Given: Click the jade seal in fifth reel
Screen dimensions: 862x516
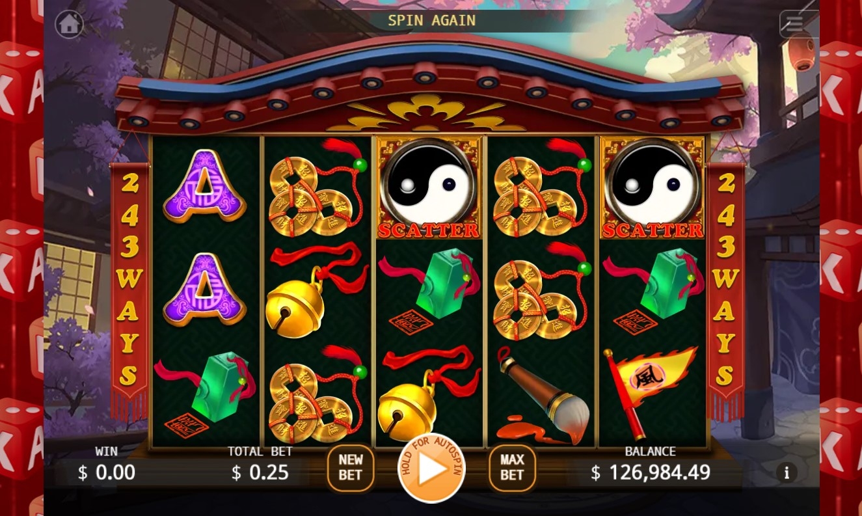Looking at the screenshot, I should (x=653, y=292).
